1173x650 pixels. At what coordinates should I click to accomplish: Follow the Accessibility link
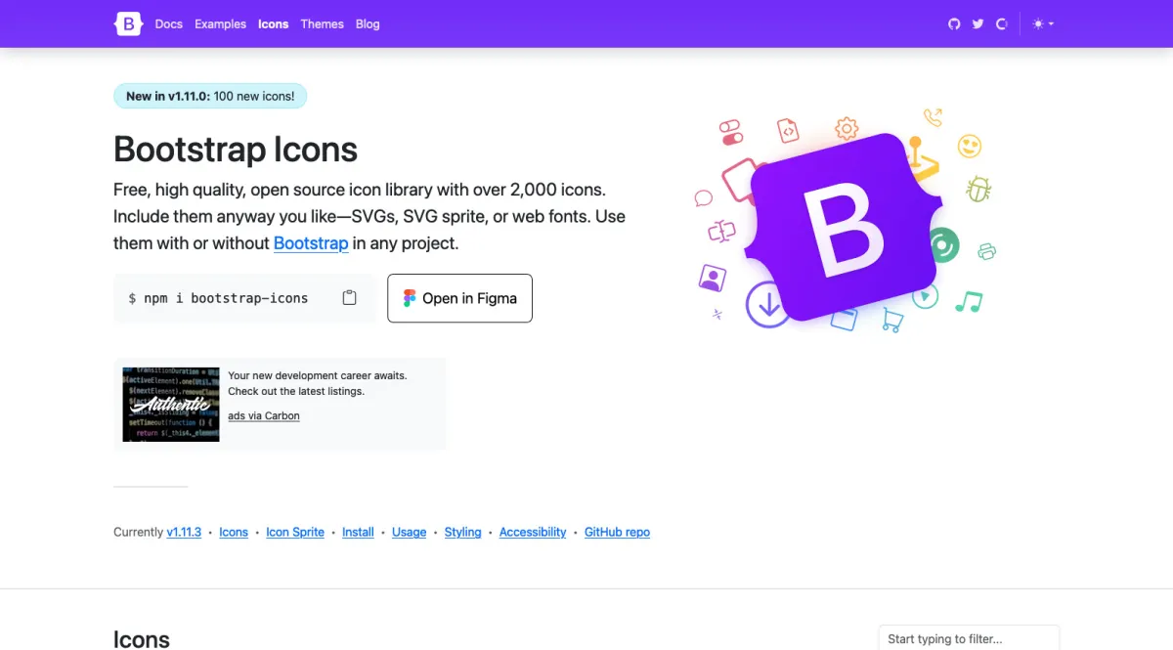533,532
